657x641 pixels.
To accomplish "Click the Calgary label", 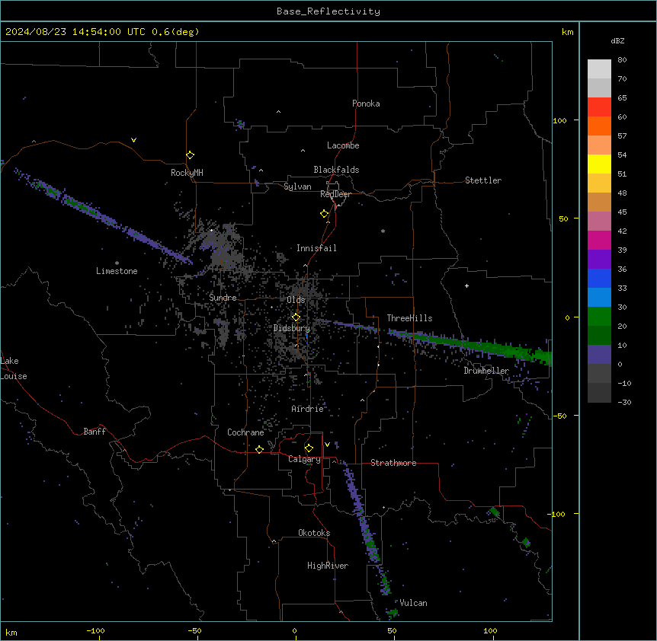I will (x=305, y=459).
